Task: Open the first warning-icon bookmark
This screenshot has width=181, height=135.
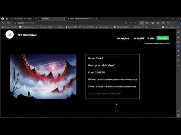Action: click(9, 27)
